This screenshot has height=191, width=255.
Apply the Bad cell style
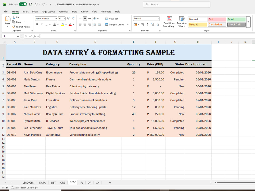(x=217, y=19)
